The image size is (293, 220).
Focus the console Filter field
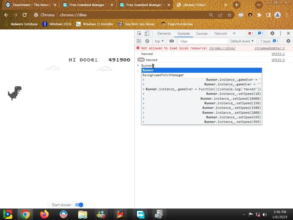pos(203,41)
